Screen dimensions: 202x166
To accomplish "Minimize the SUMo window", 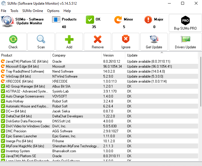I will [169, 3].
